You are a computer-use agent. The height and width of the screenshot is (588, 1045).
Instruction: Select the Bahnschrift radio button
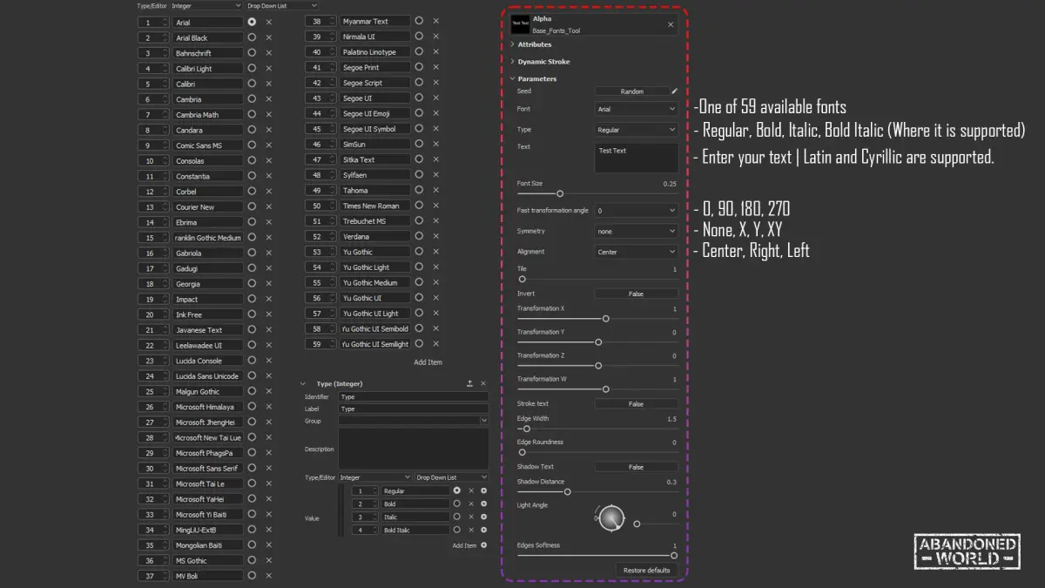252,52
